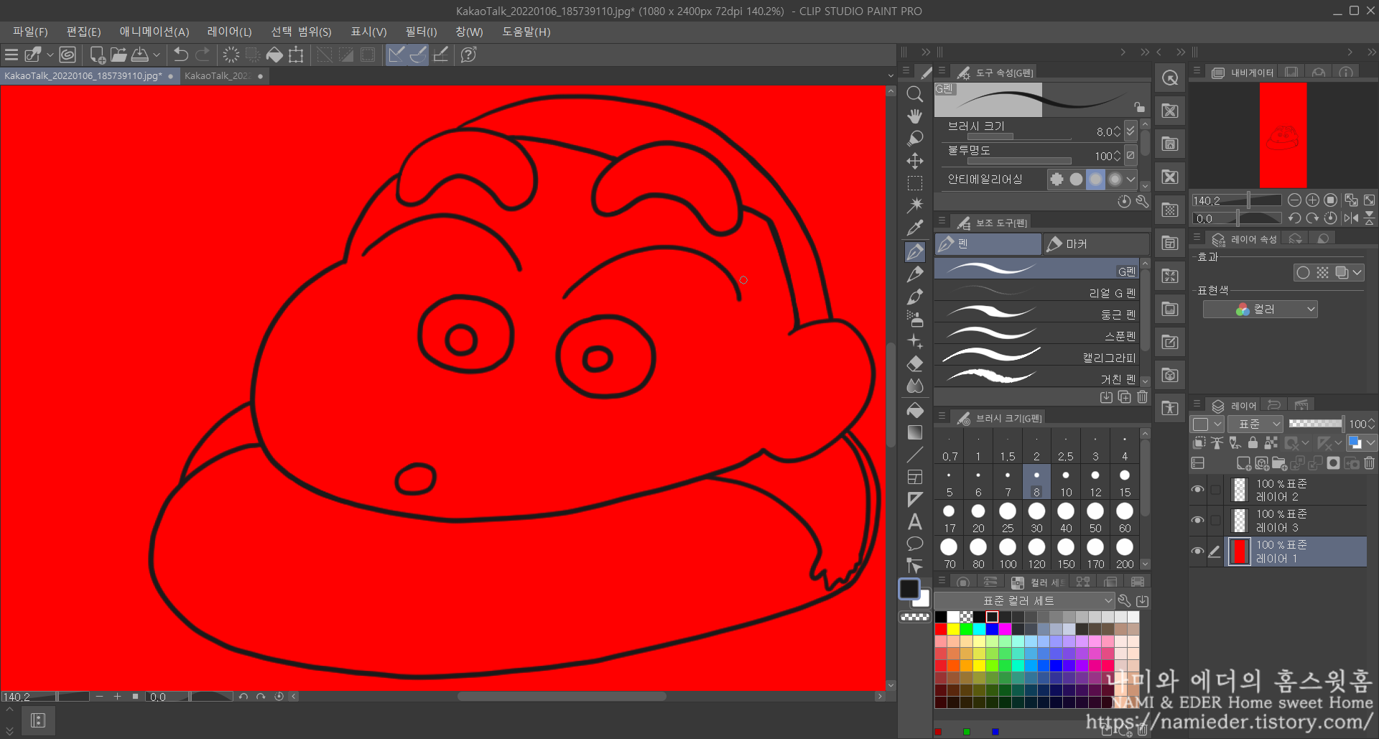Open the 도움말(H) menu

526,32
